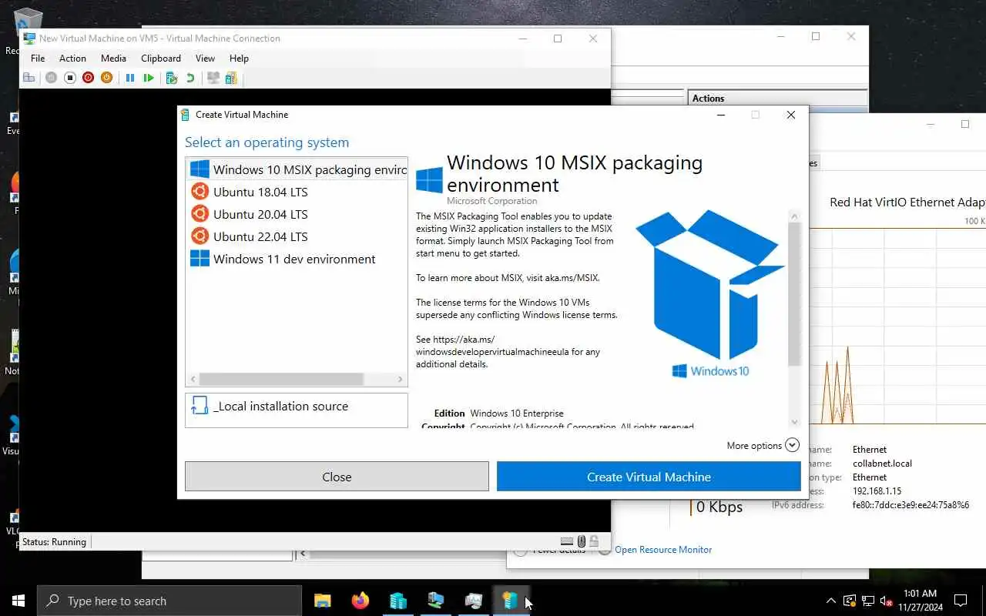Click the Windows 10 Enterprise edition value

tap(517, 413)
